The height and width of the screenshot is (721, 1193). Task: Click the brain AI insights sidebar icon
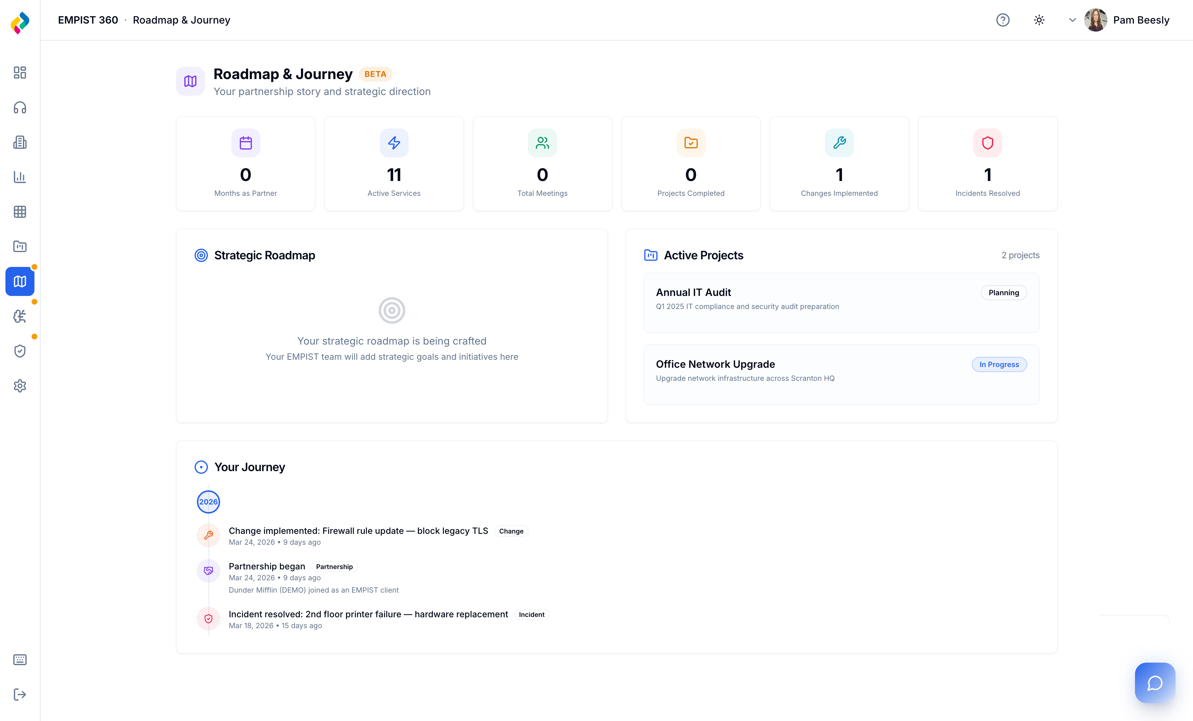20,316
